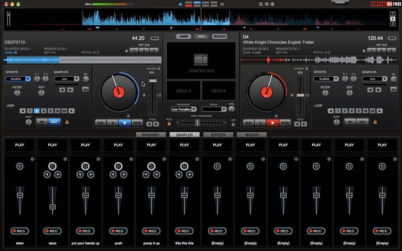Click loop OUT on deck A
Image resolution: width=402 pixels, height=251 pixels.
pyautogui.click(x=54, y=122)
